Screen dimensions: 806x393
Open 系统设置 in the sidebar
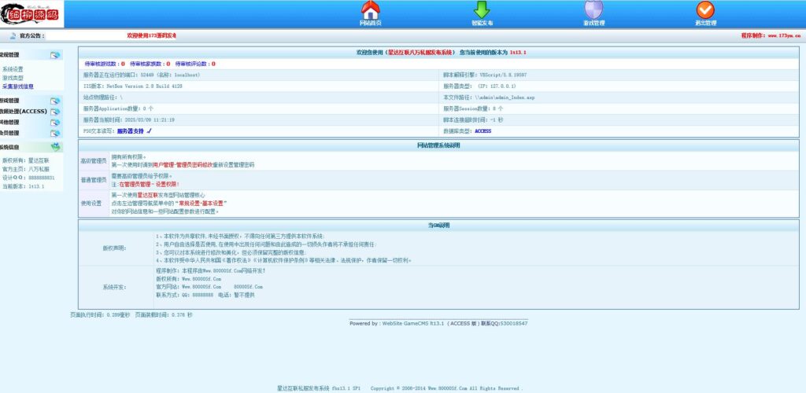13,69
